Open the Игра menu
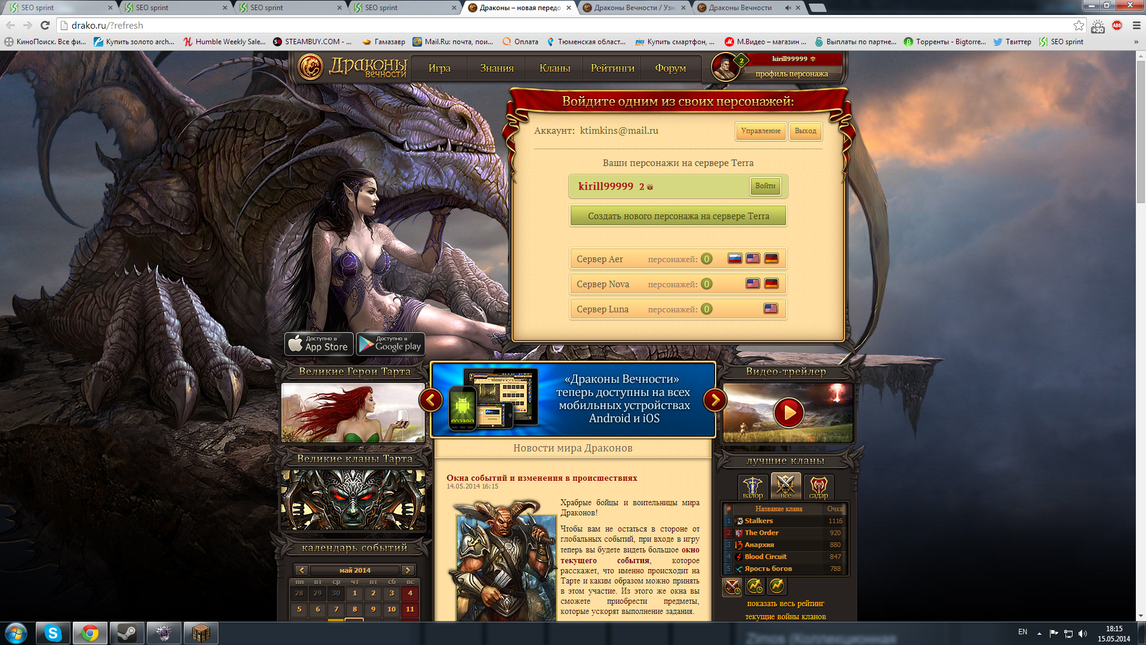The height and width of the screenshot is (645, 1146). [439, 68]
